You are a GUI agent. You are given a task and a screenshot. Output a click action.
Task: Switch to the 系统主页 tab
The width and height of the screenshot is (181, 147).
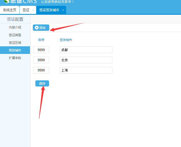10,10
